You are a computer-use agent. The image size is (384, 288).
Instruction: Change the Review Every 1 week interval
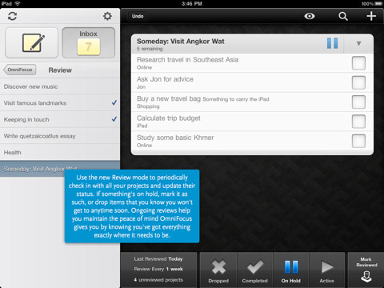(158, 269)
